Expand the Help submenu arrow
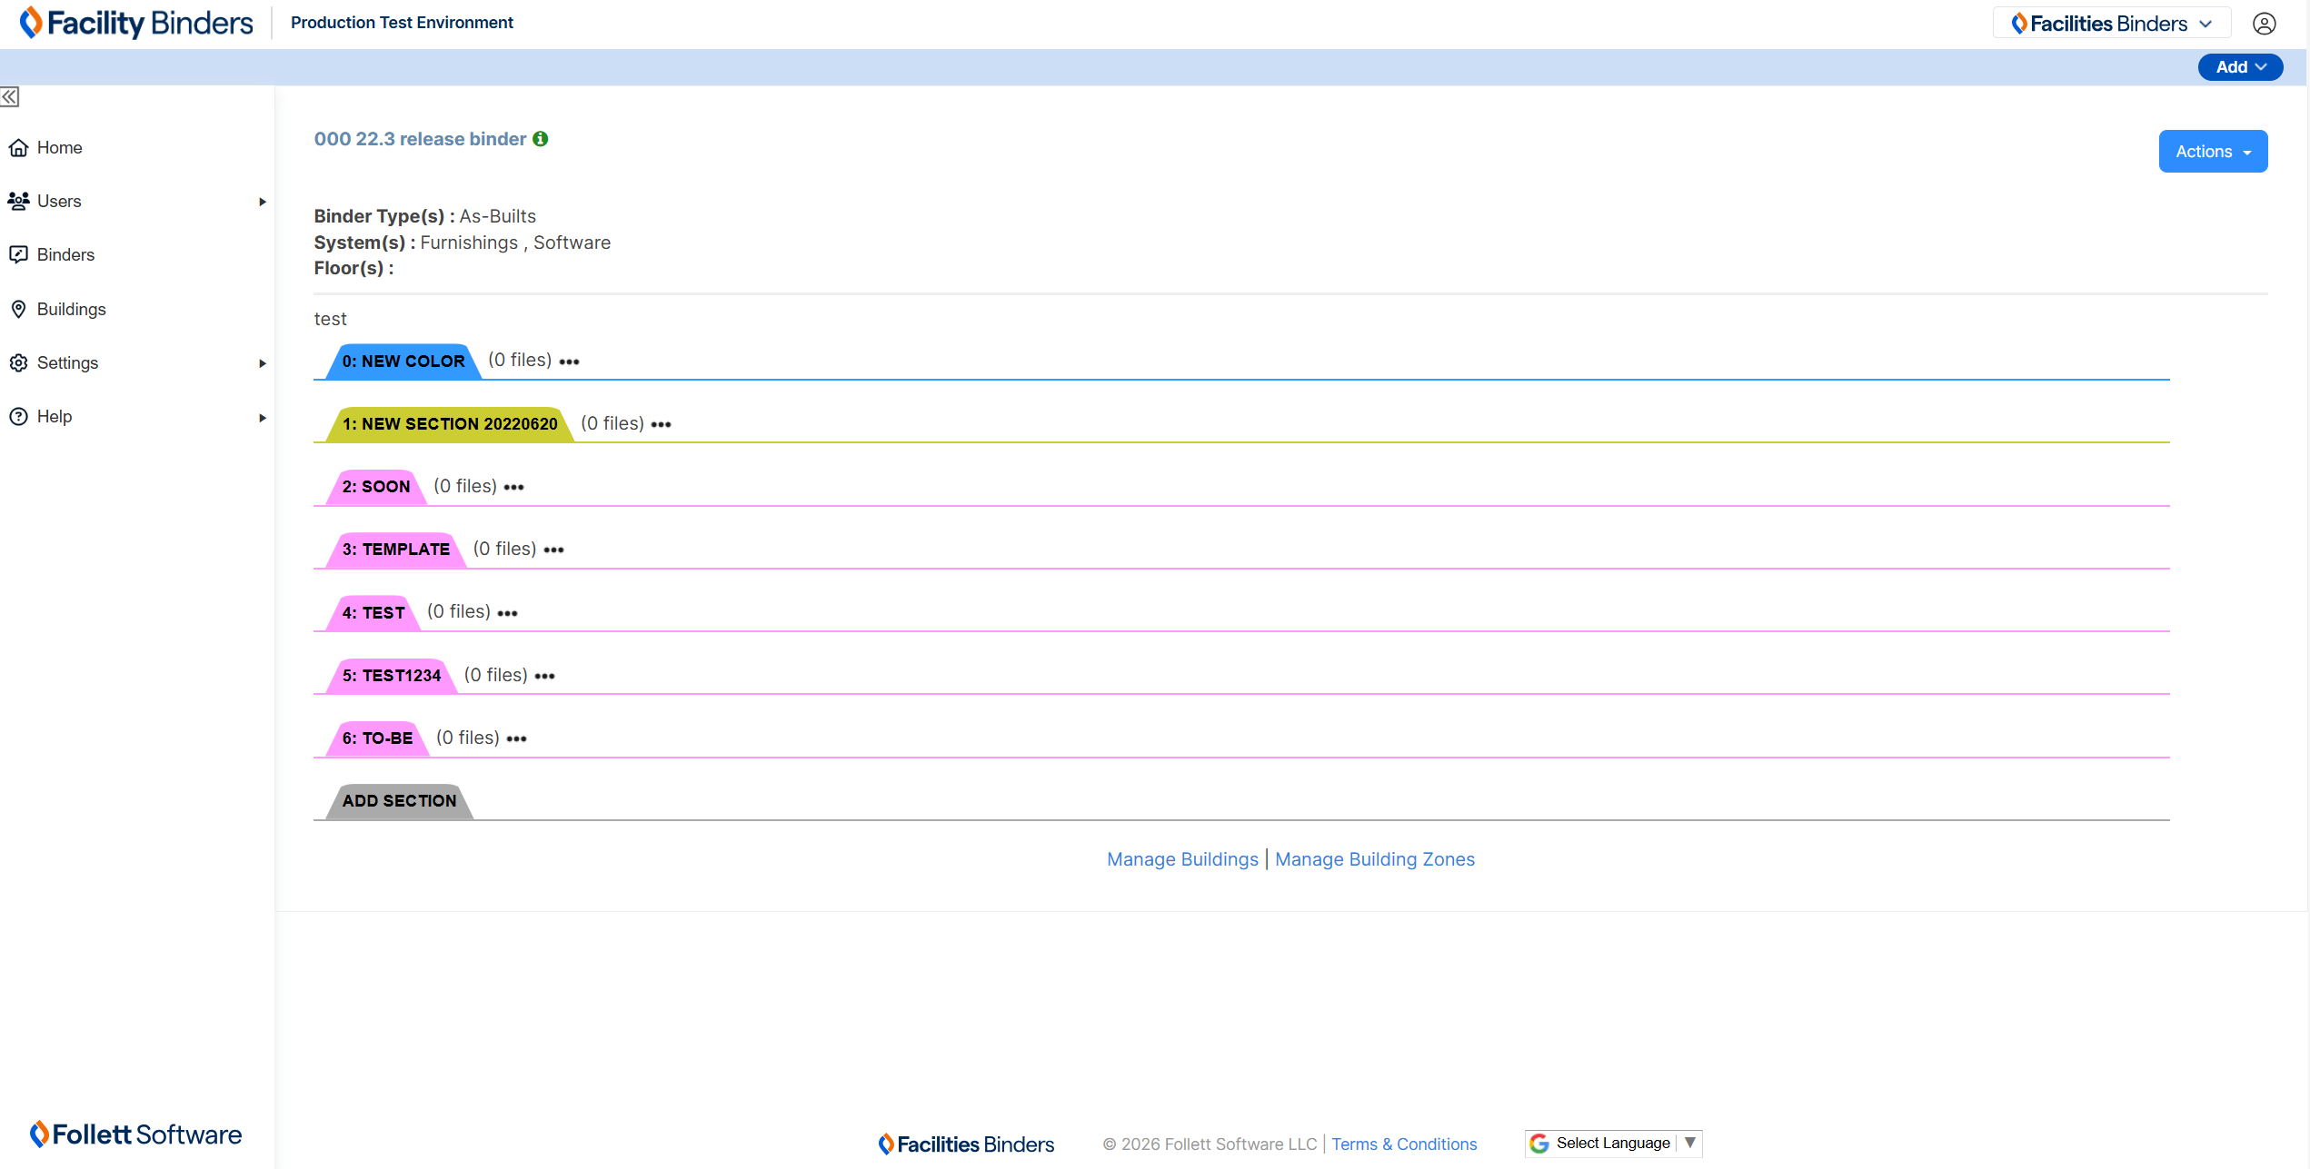 tap(262, 418)
